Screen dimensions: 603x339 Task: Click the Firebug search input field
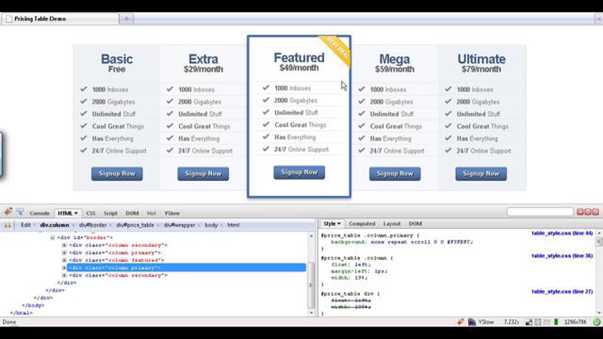pos(540,212)
